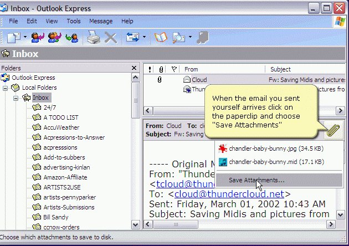Click the Cloud message envelope icon
The width and height of the screenshot is (349, 246).
coord(187,79)
